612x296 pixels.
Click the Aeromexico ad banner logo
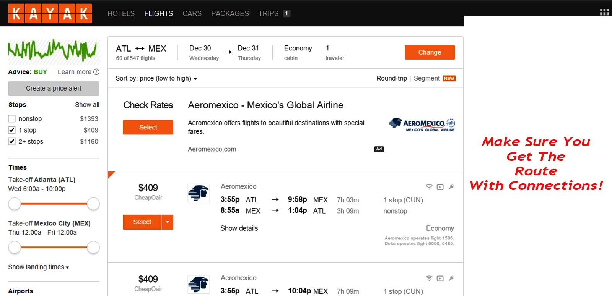coord(422,125)
